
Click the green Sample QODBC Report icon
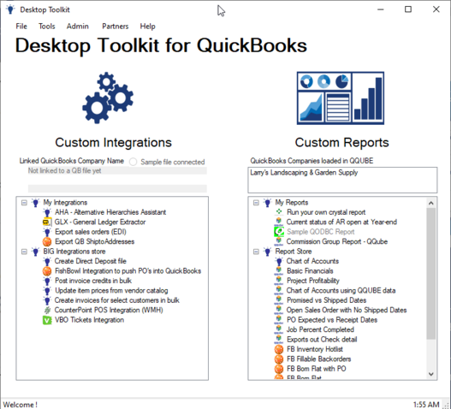point(279,232)
